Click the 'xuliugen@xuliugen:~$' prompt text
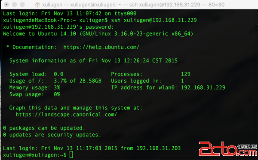Screen dimensions: 258x160 [x=34, y=155]
